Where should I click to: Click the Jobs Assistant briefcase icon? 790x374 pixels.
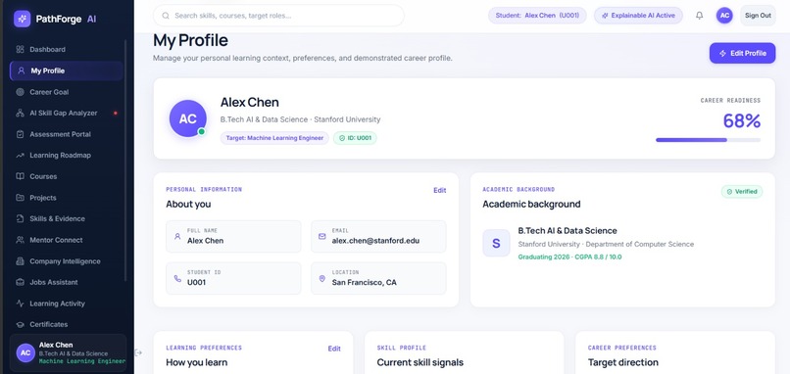tap(21, 282)
